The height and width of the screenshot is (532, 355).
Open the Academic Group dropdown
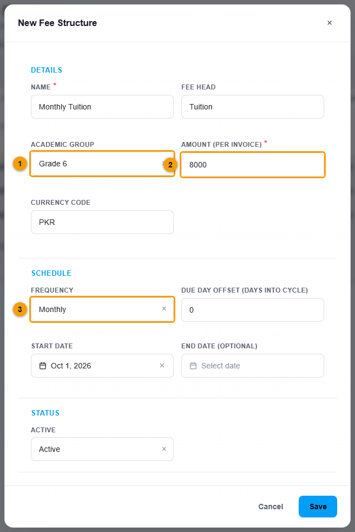click(x=102, y=164)
